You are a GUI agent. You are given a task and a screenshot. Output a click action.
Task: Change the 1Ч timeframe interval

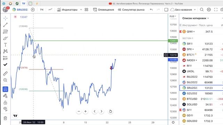point(42,10)
